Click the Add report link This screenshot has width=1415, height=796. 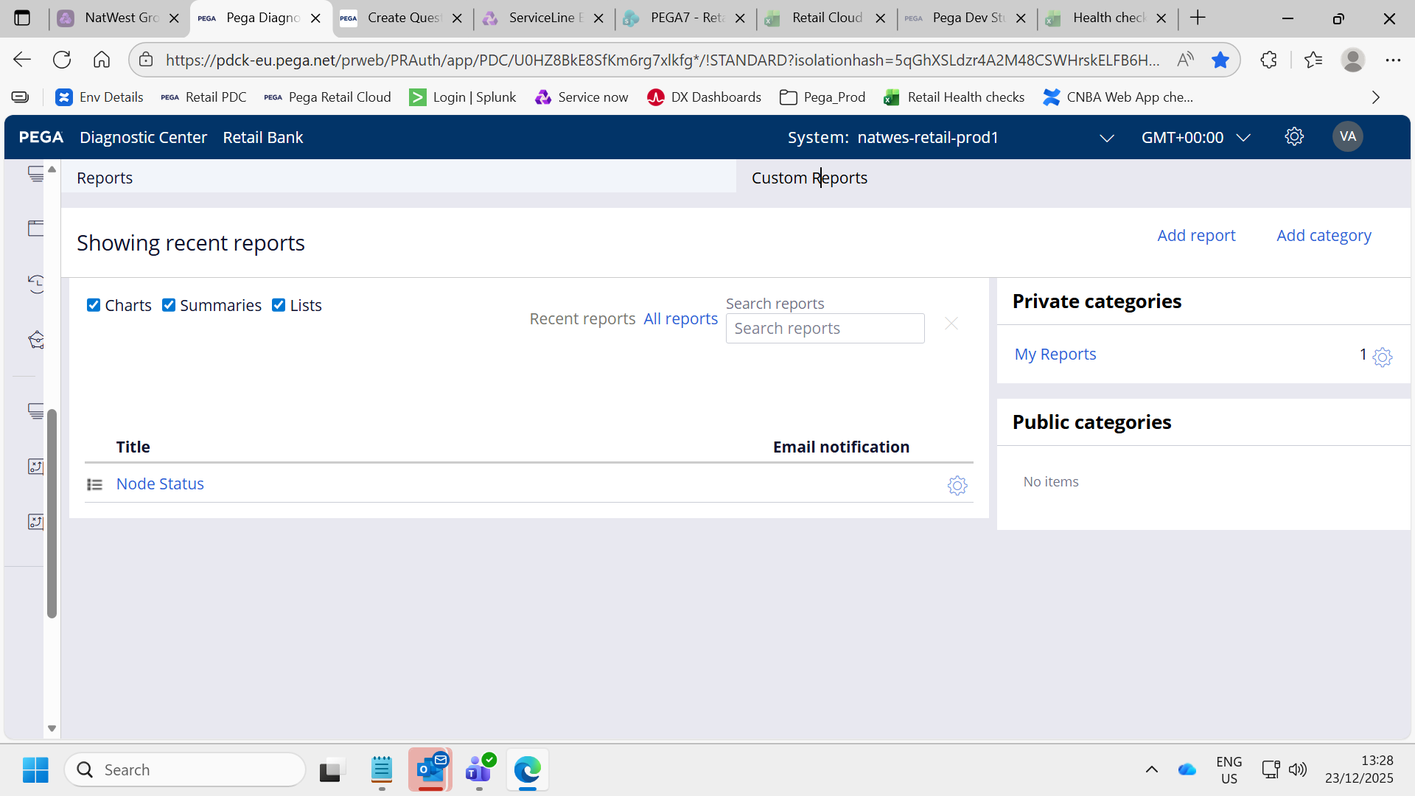pyautogui.click(x=1195, y=236)
